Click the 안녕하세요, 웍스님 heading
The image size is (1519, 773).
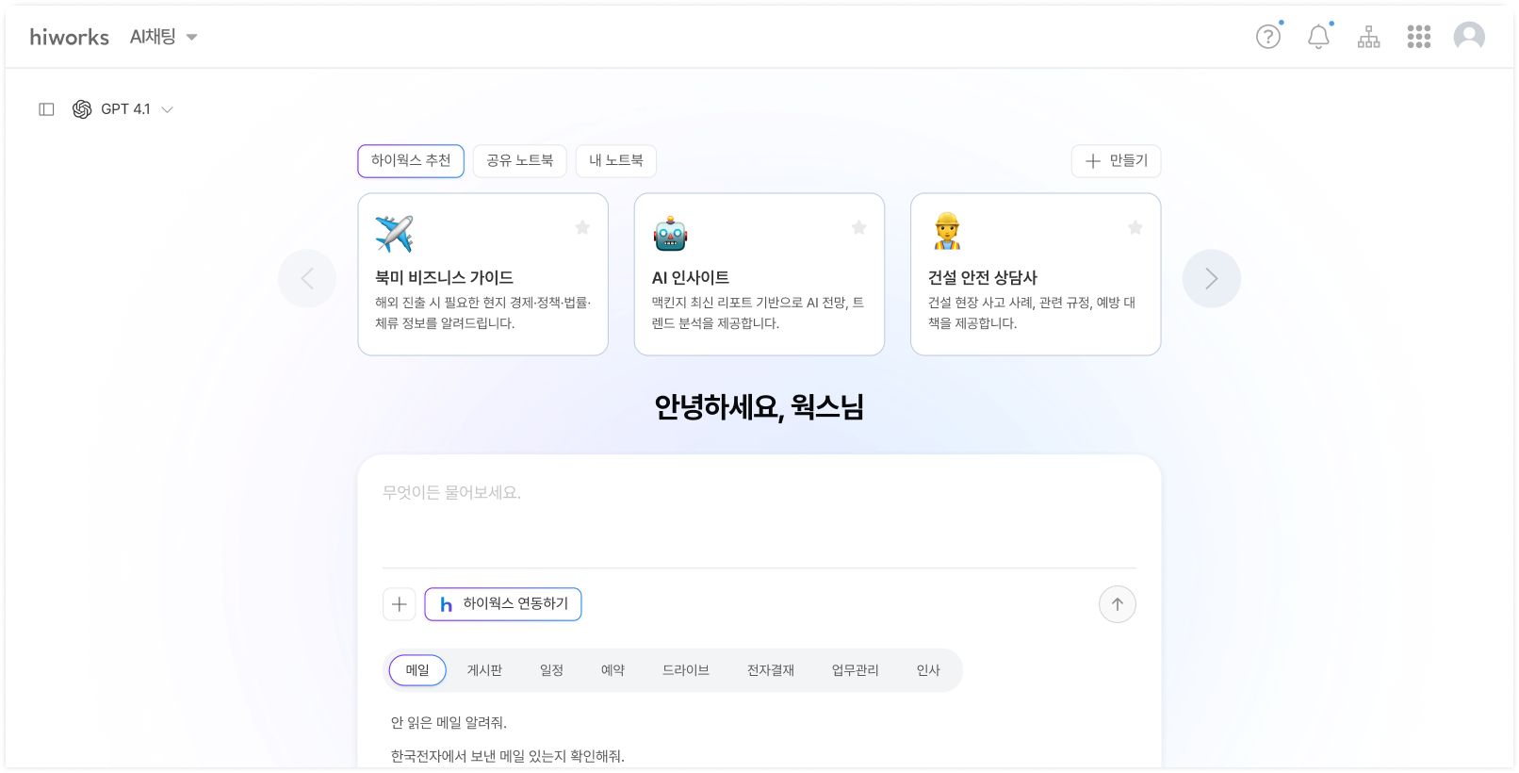click(759, 407)
